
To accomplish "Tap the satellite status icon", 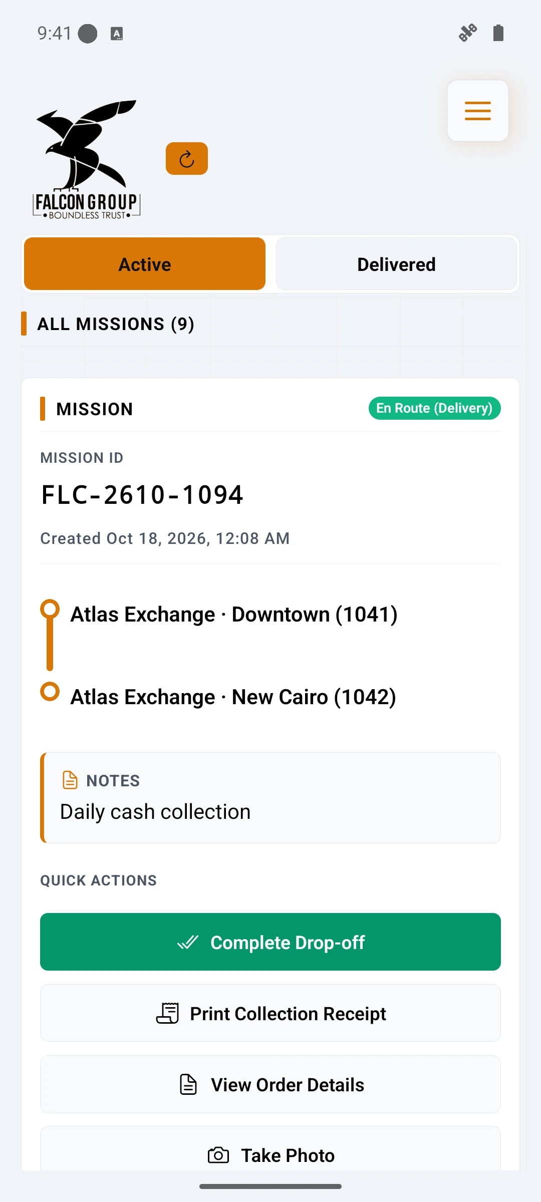I will pyautogui.click(x=468, y=33).
